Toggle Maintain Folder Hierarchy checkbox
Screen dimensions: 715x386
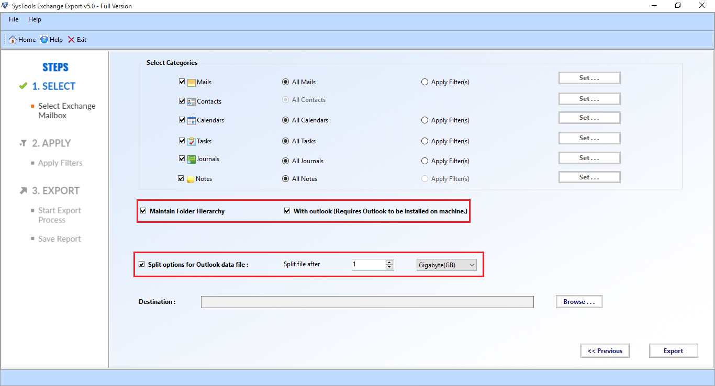[x=143, y=211]
